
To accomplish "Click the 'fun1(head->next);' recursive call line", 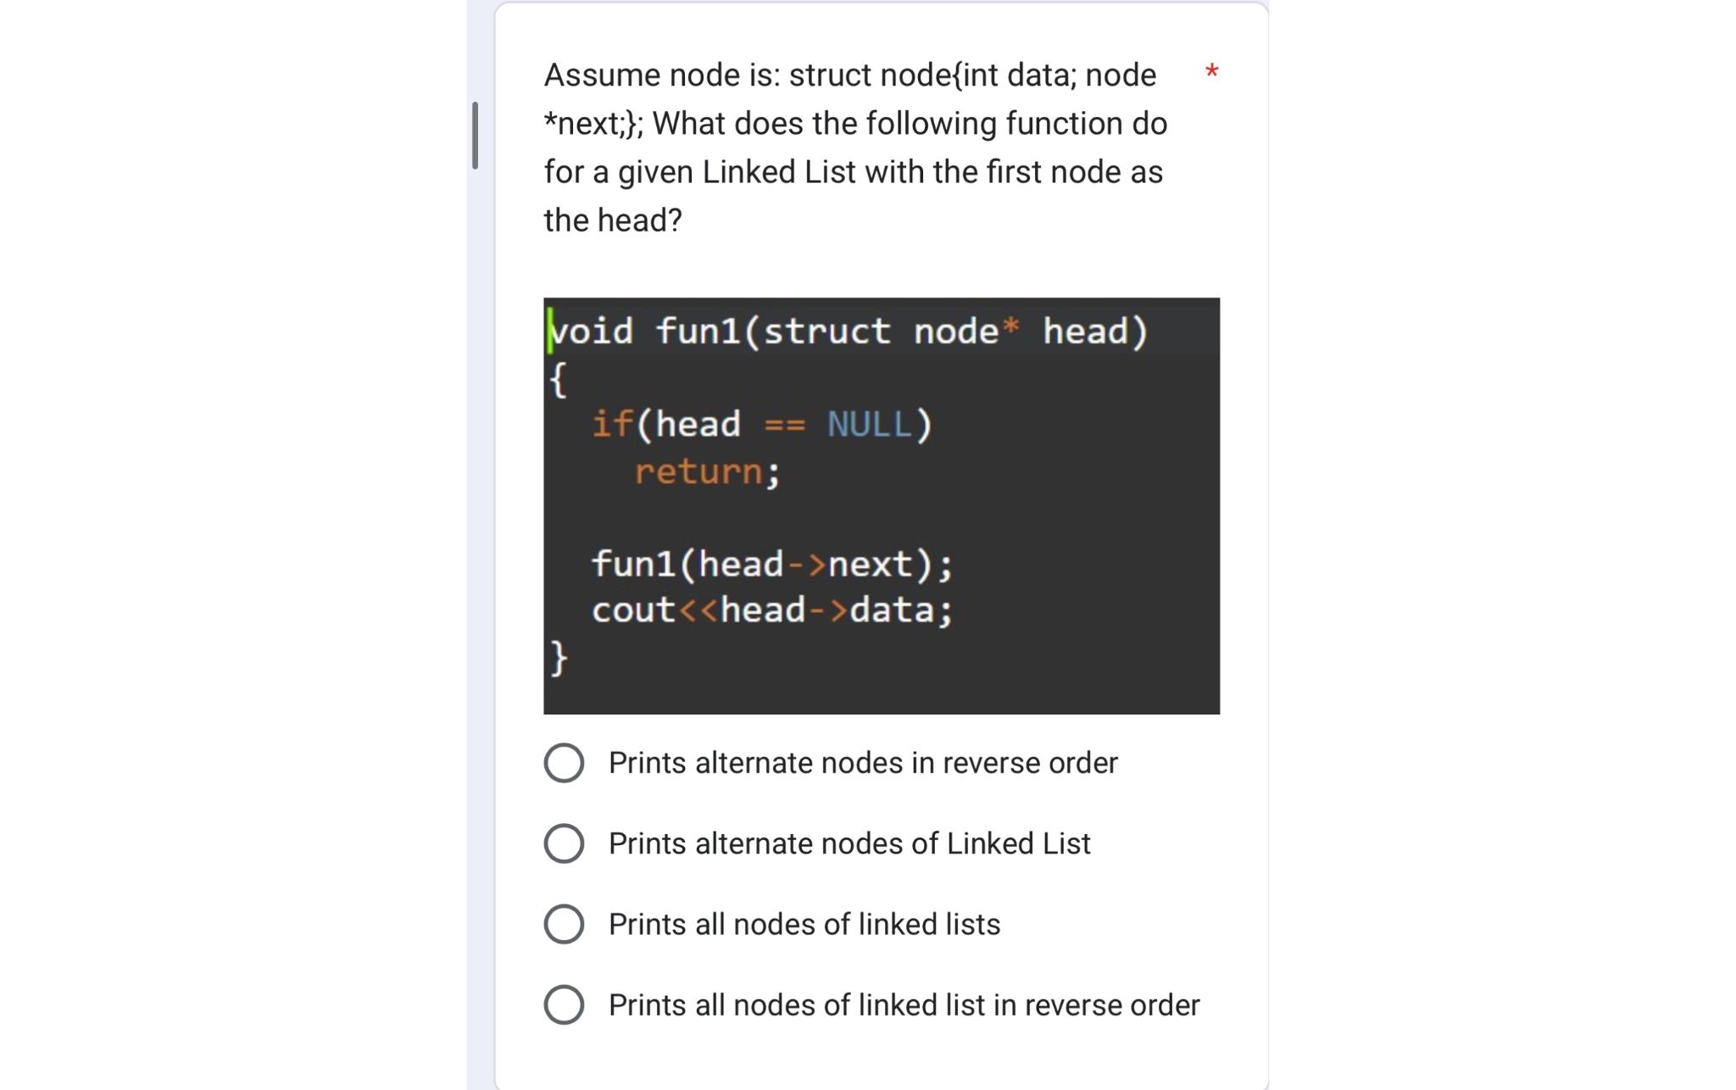I will coord(772,564).
